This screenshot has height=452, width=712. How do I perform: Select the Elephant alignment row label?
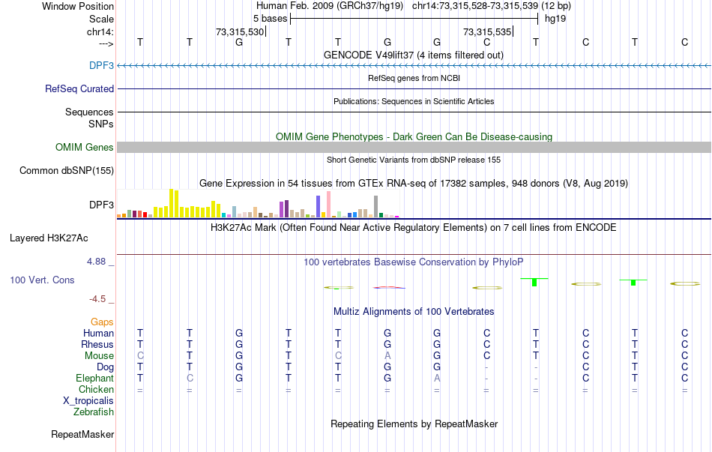(94, 378)
